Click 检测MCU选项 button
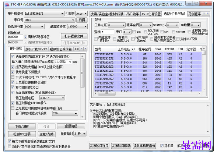Screen dimensions: 217x155 pyautogui.click(x=22, y=134)
